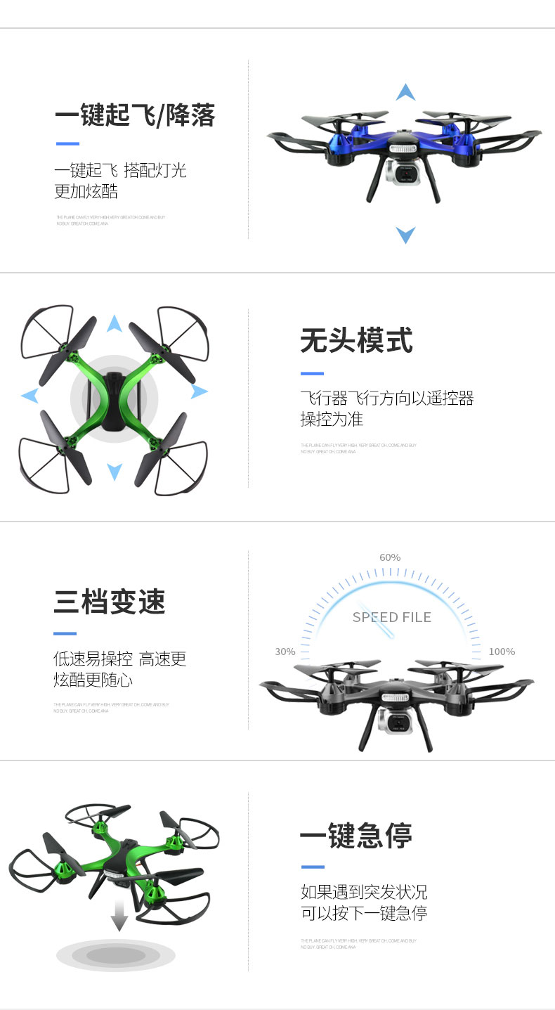Click the up arrow above blue drone

405,91
